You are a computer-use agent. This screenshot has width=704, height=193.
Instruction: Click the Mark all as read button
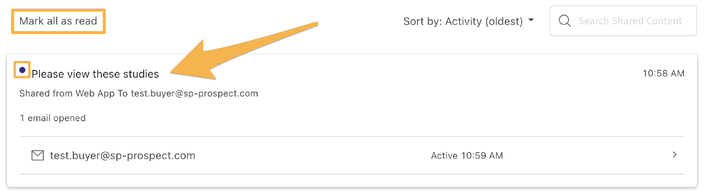tap(58, 21)
